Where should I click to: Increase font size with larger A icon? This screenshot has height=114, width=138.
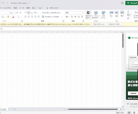click(x=17, y=13)
